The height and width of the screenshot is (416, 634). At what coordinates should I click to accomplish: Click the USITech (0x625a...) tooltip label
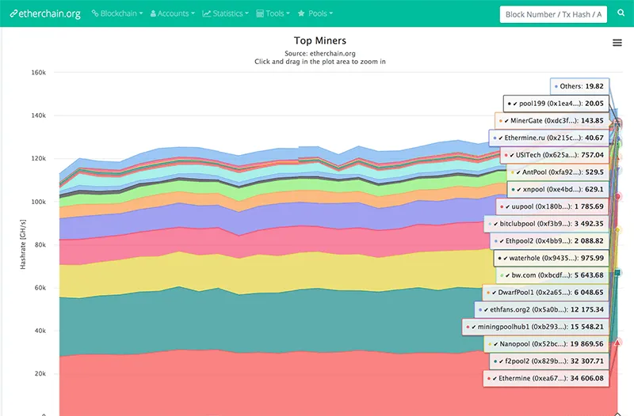click(x=554, y=154)
